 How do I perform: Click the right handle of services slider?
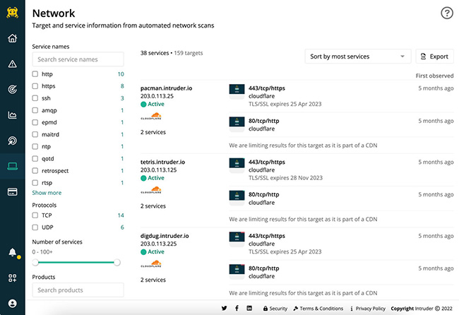[x=117, y=262]
